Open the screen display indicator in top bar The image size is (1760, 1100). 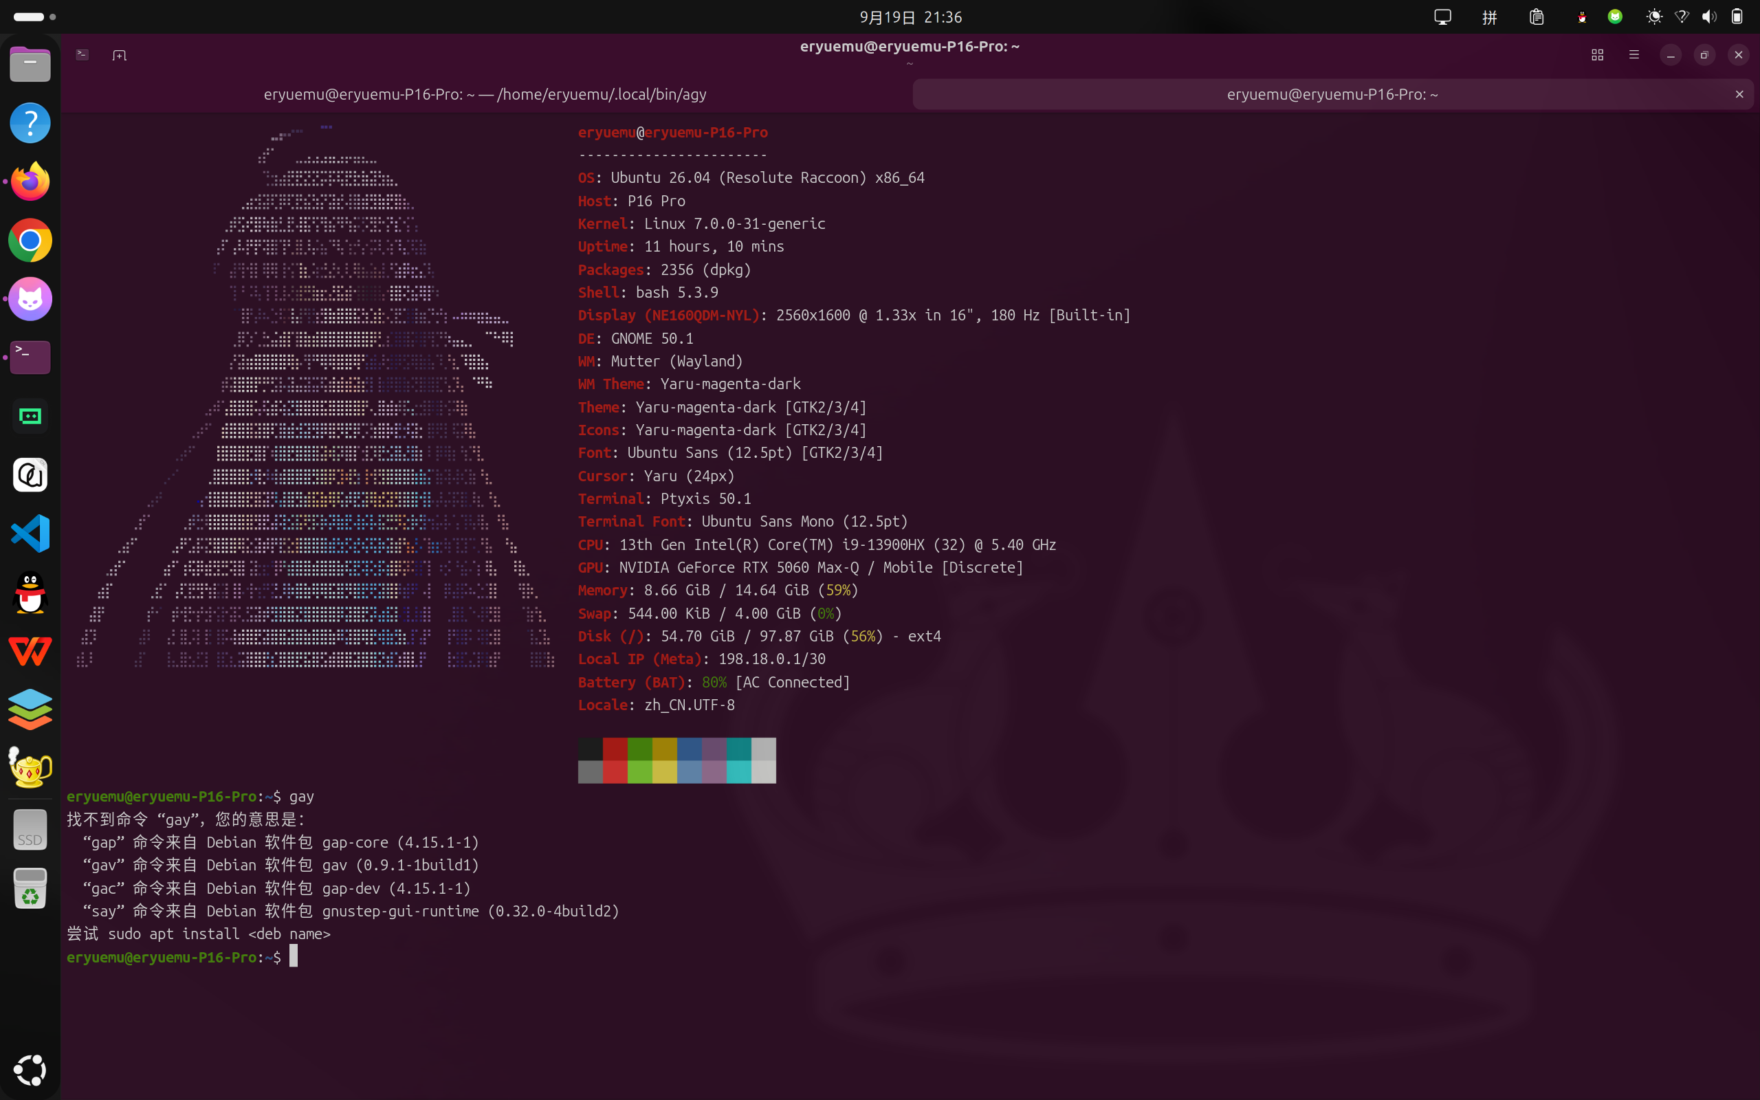pyautogui.click(x=1443, y=16)
